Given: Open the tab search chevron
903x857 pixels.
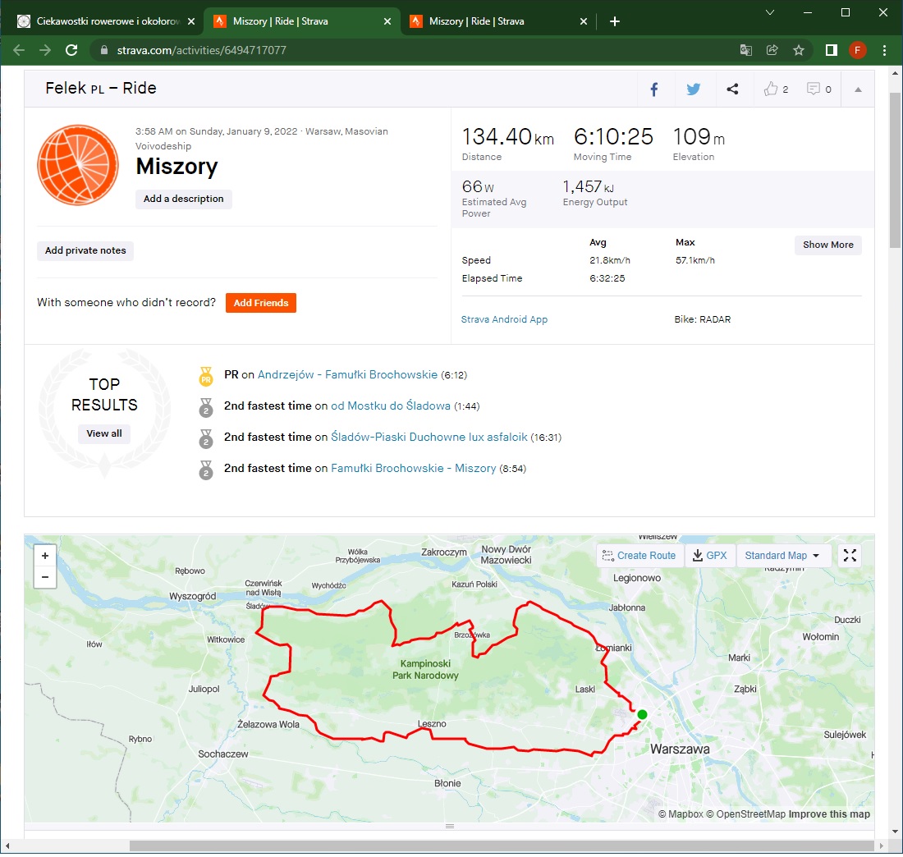Looking at the screenshot, I should pyautogui.click(x=769, y=12).
